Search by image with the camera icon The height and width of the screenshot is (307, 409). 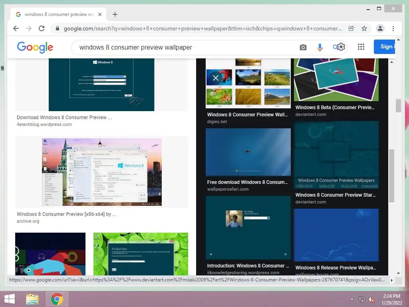(303, 47)
